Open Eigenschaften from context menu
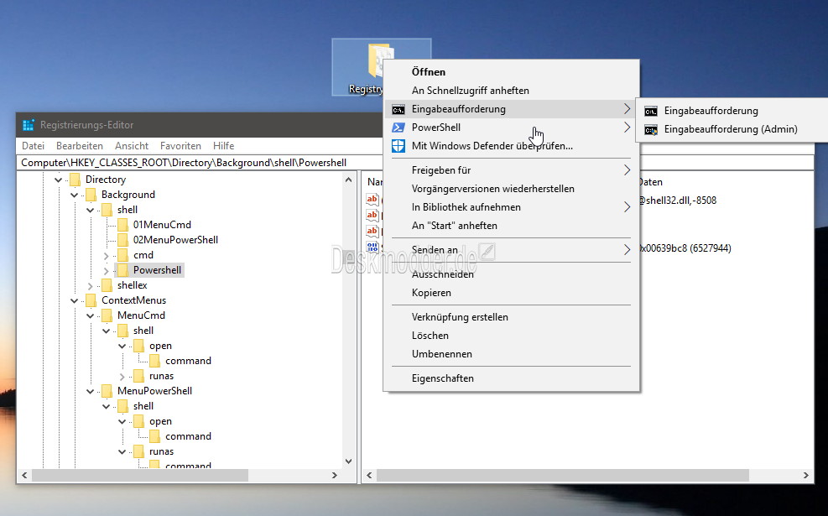This screenshot has height=516, width=828. tap(511, 378)
